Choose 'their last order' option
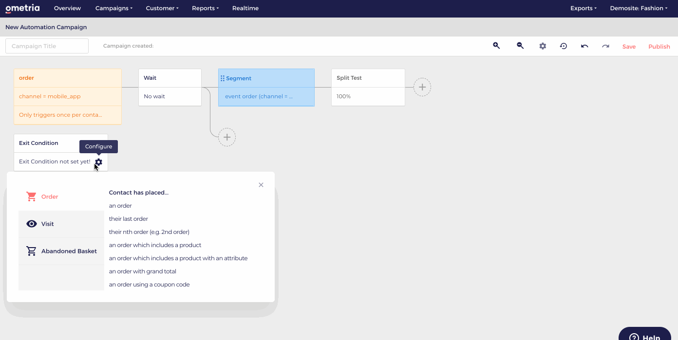 point(129,219)
